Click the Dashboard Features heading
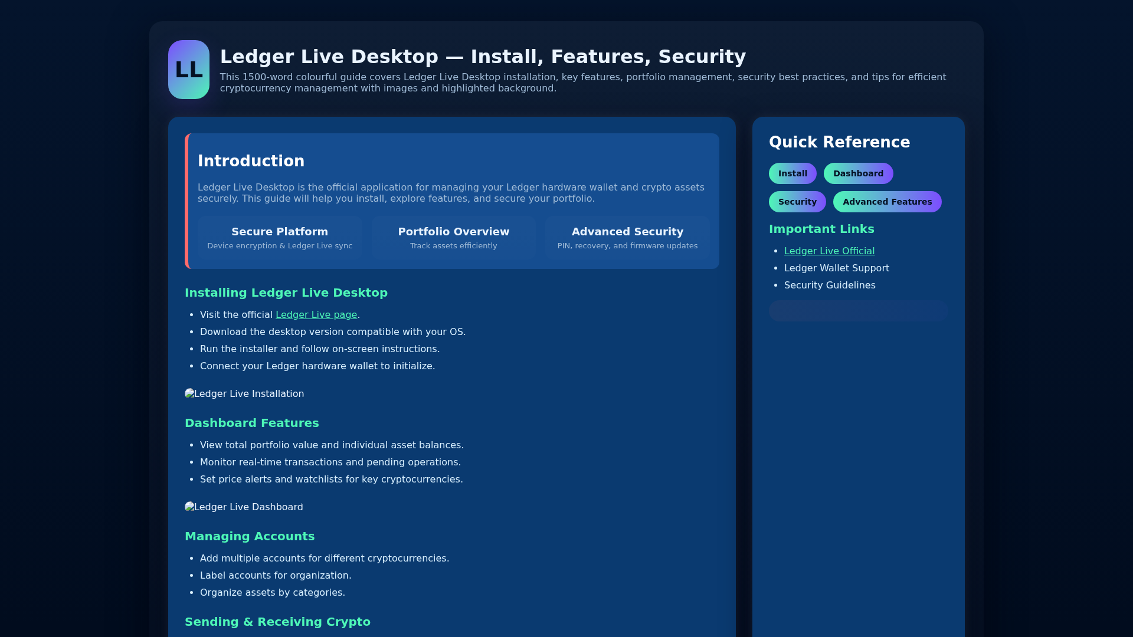The height and width of the screenshot is (637, 1133). pos(251,423)
